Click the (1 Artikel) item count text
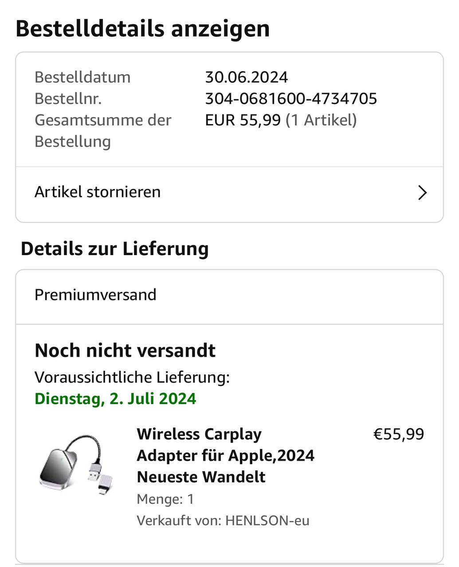 (321, 120)
